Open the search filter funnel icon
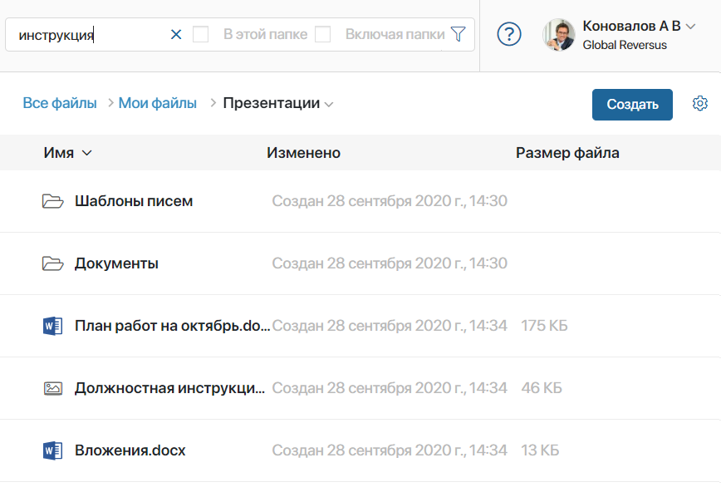Screen dimensions: 721x497 click(x=458, y=34)
